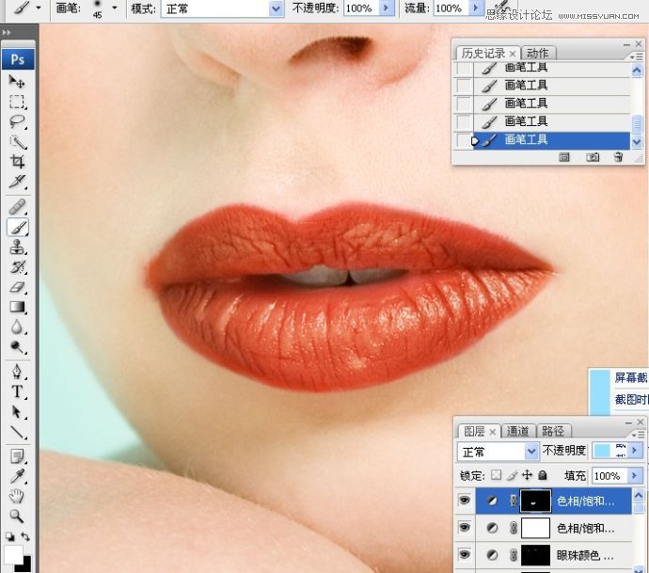The width and height of the screenshot is (649, 573).
Task: Select the Pen tool
Action: [17, 372]
